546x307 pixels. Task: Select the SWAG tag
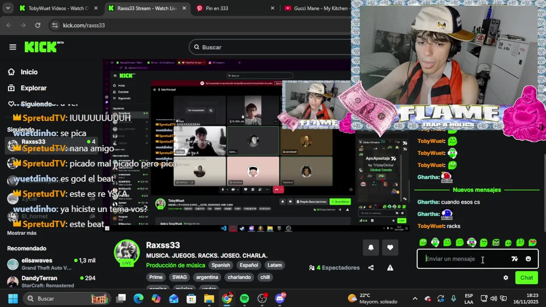180,277
